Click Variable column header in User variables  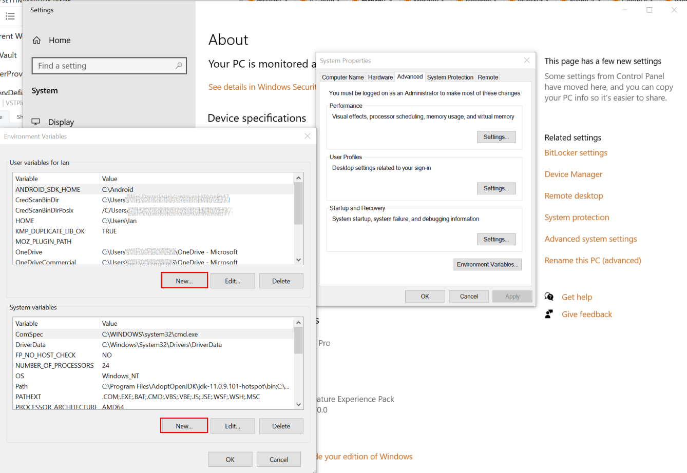pyautogui.click(x=56, y=179)
